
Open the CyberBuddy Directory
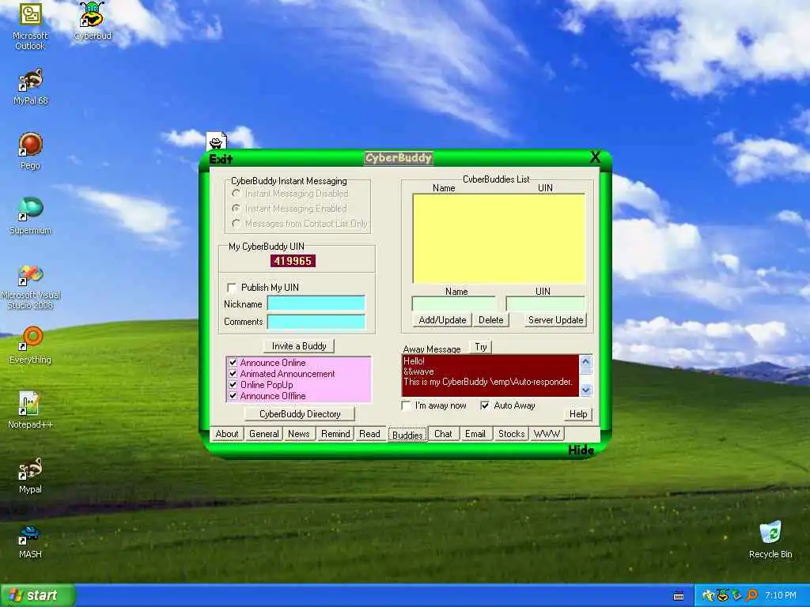click(300, 414)
